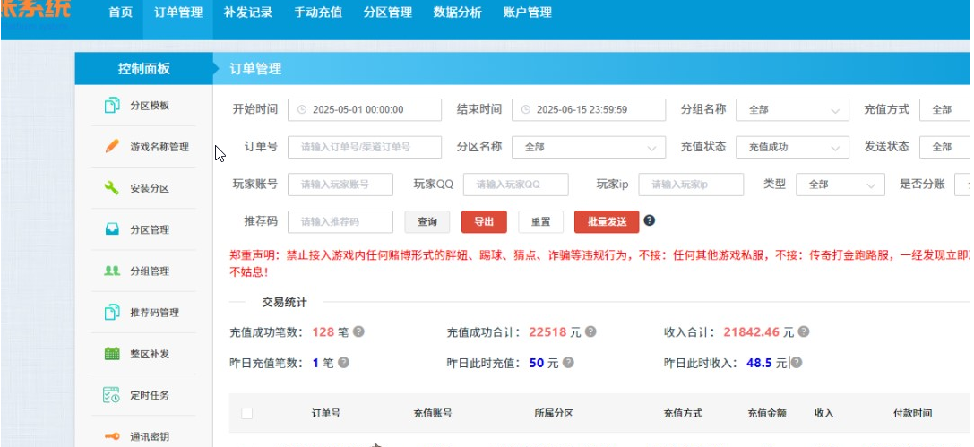Click the 玩家QQ input field
The height and width of the screenshot is (447, 974).
click(x=515, y=185)
